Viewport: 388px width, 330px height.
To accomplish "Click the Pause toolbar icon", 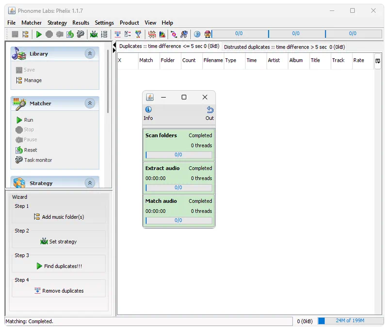I will [59, 34].
